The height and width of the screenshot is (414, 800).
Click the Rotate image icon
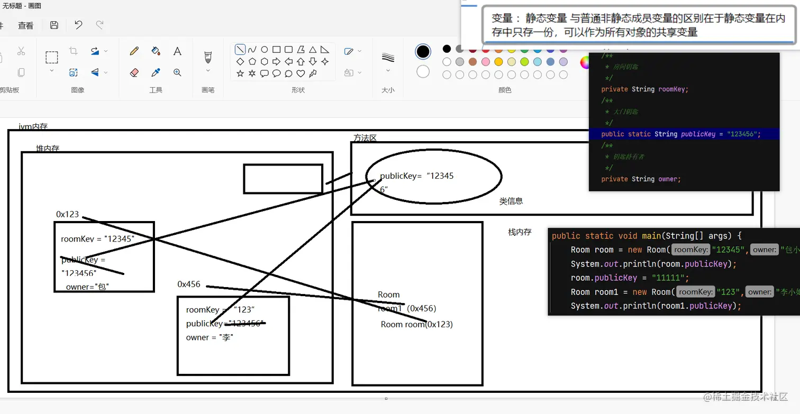[95, 51]
